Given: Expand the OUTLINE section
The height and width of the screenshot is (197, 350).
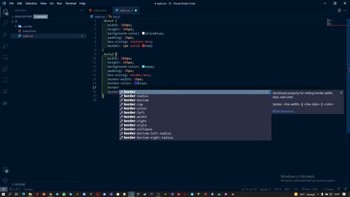Looking at the screenshot, I should tap(13, 184).
